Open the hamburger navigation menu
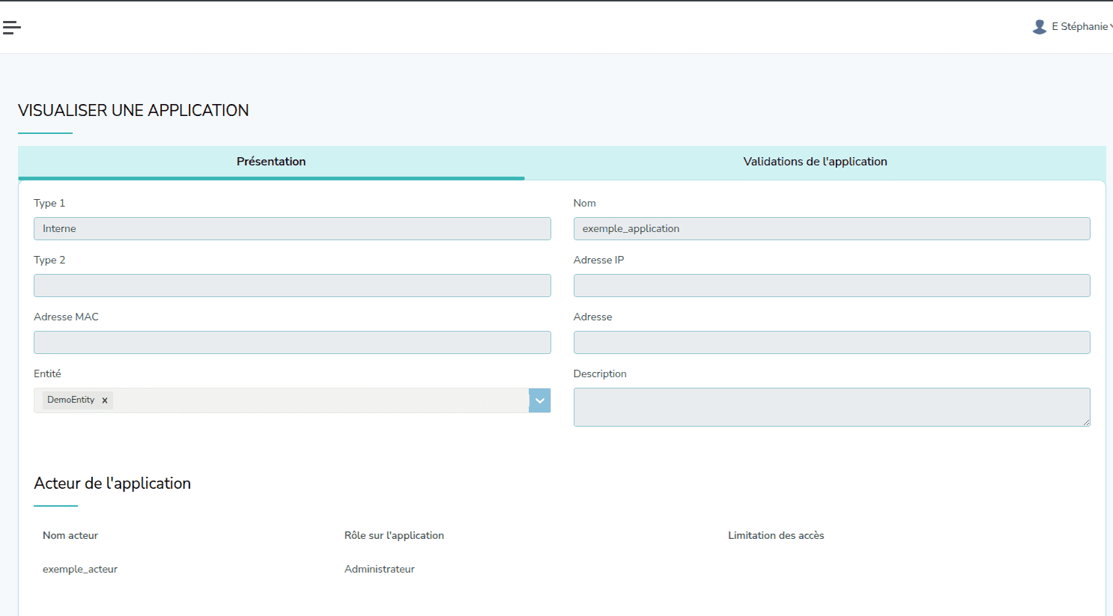This screenshot has width=1113, height=616. tap(11, 28)
